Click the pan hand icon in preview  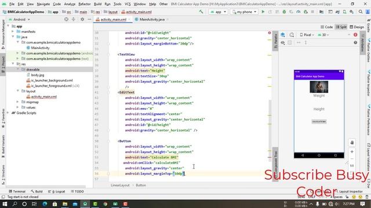click(352, 143)
